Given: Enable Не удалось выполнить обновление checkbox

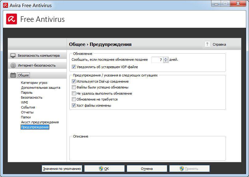Looking at the screenshot, I should coord(74,93).
